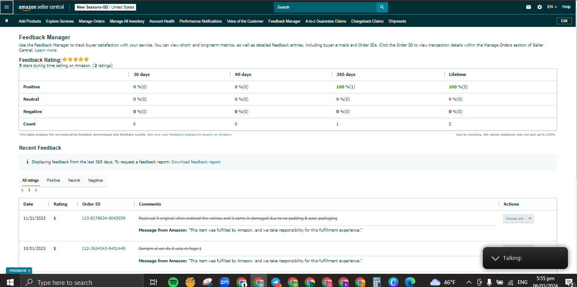Open the Choose one dropdown for the 11/21/2023 feedback
577x287 pixels.
tap(519, 218)
